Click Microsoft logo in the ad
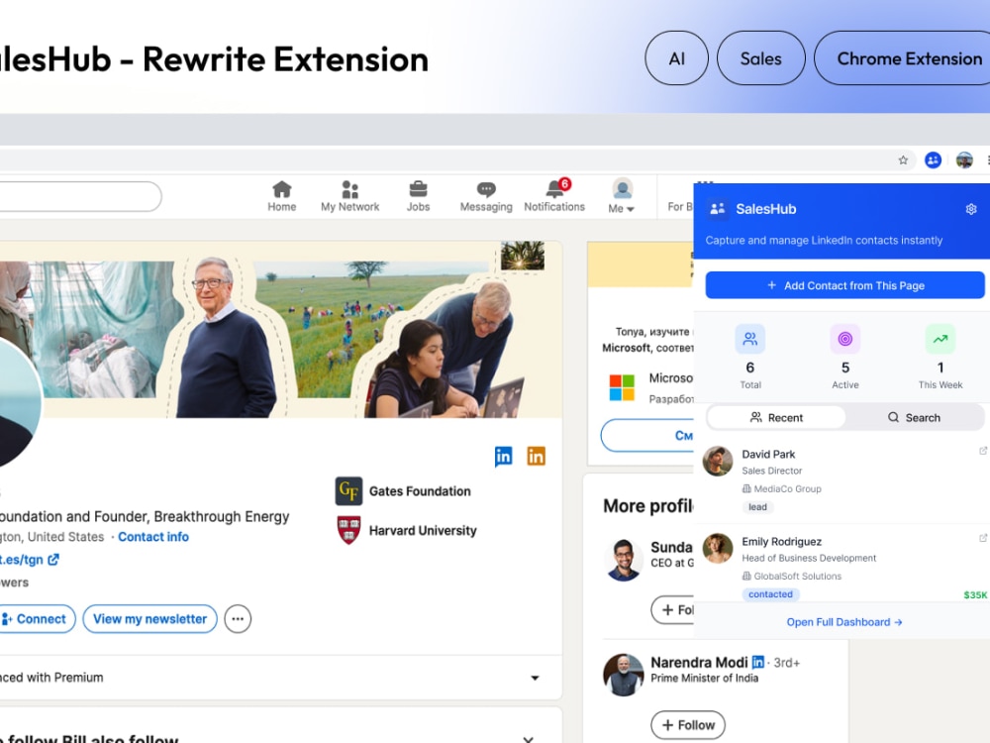Image resolution: width=990 pixels, height=743 pixels. [622, 387]
